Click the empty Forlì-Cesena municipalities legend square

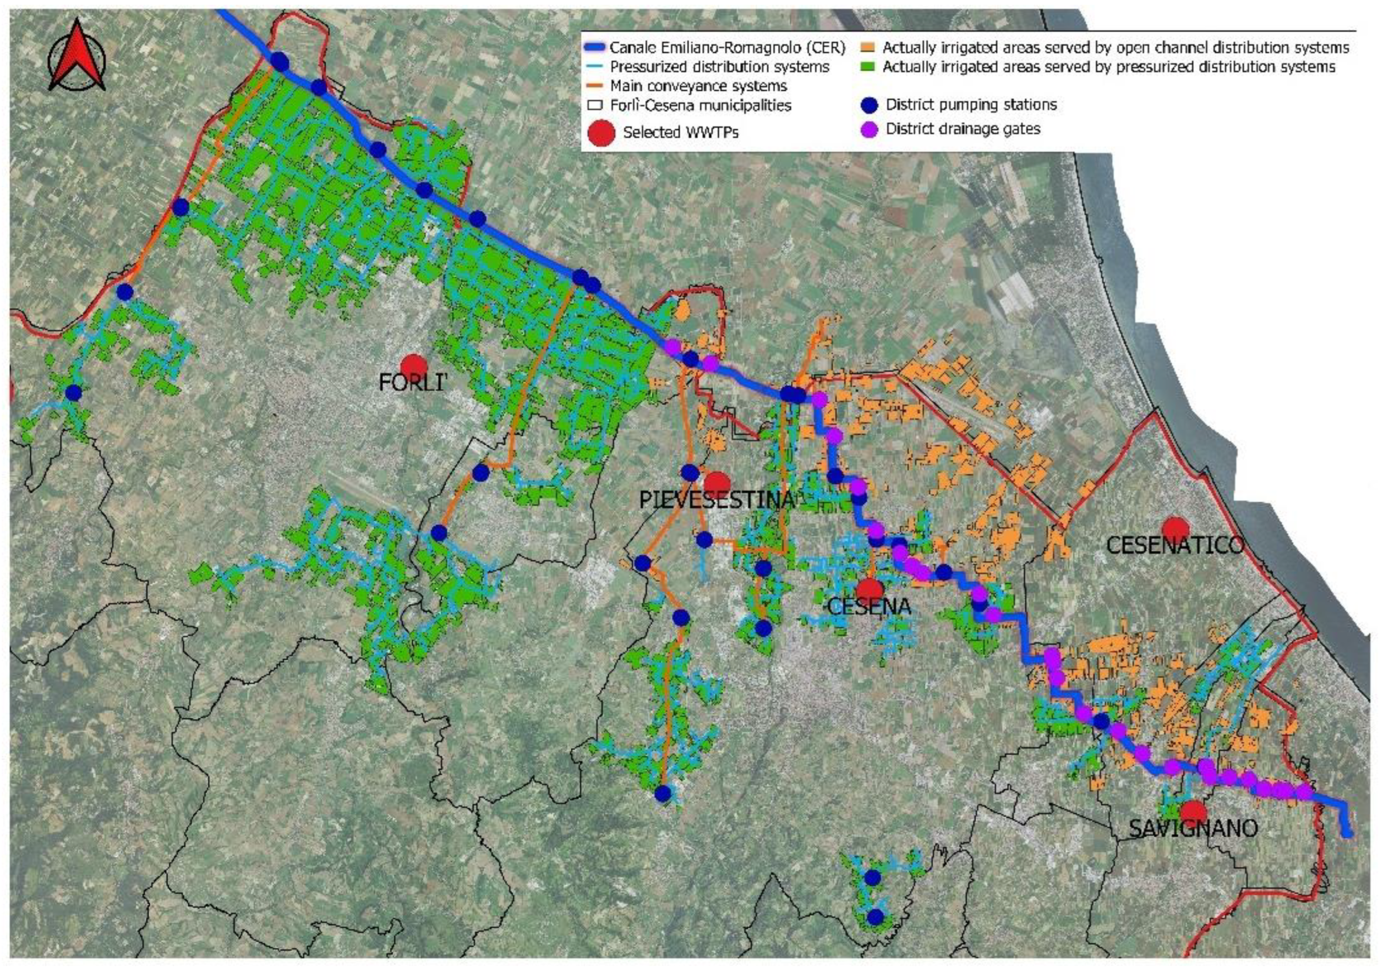click(595, 106)
